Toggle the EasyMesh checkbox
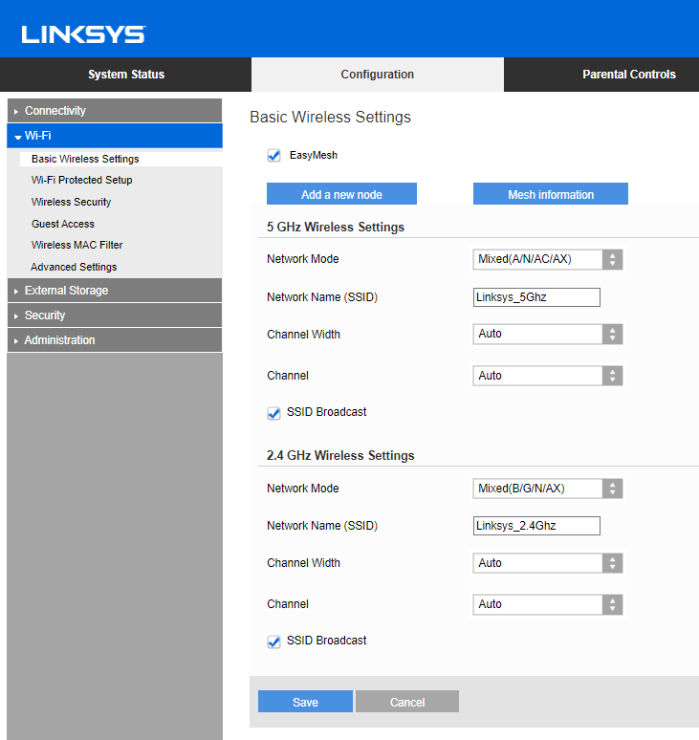The width and height of the screenshot is (699, 740). (273, 155)
